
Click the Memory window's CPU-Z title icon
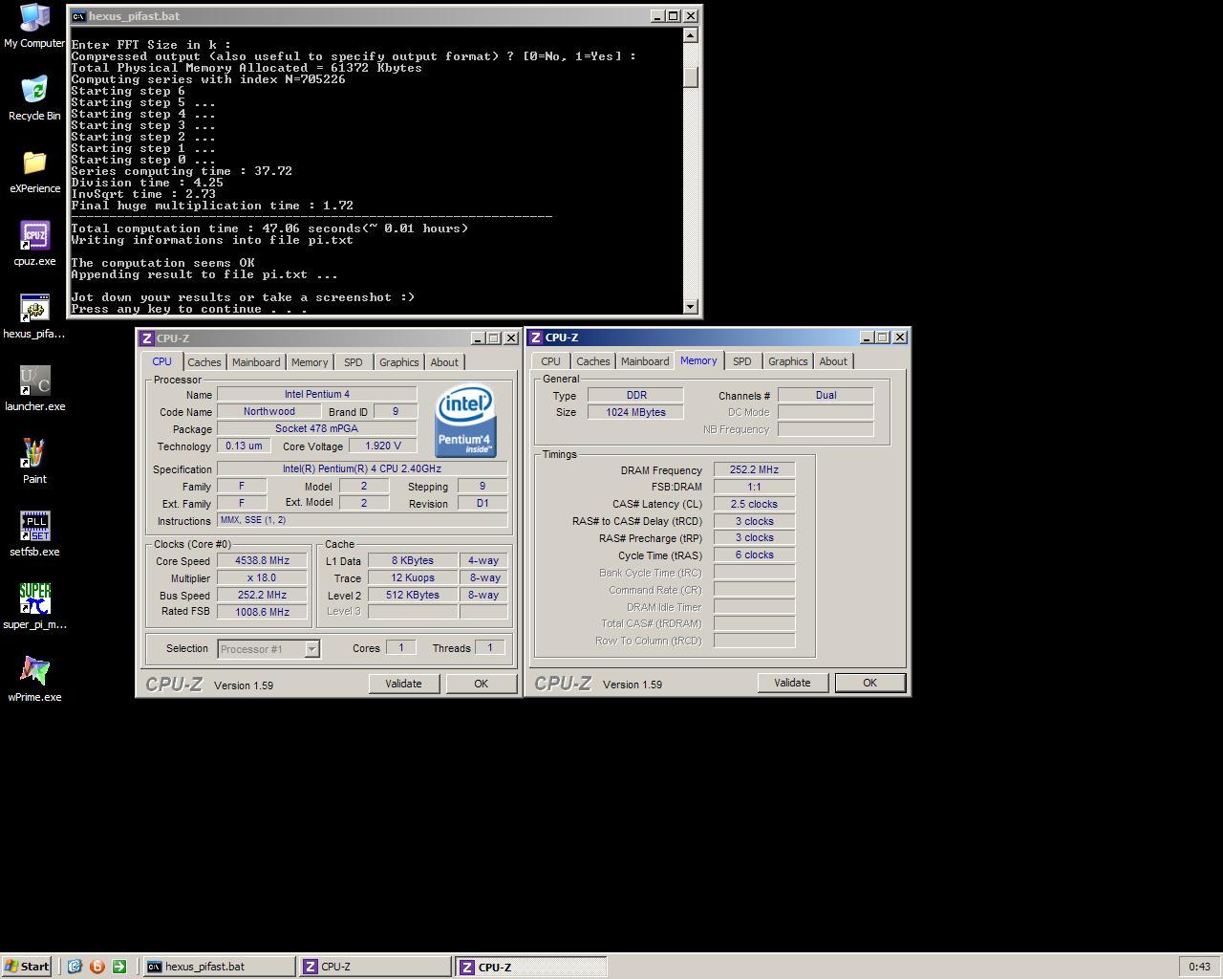(x=535, y=337)
